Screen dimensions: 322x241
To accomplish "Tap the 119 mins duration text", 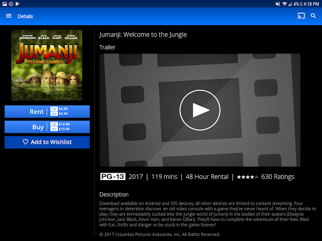I will (164, 177).
